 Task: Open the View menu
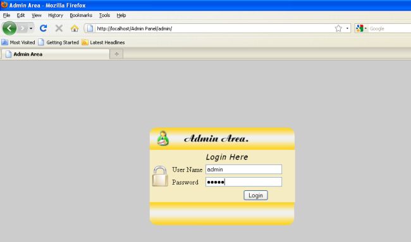[x=37, y=15]
